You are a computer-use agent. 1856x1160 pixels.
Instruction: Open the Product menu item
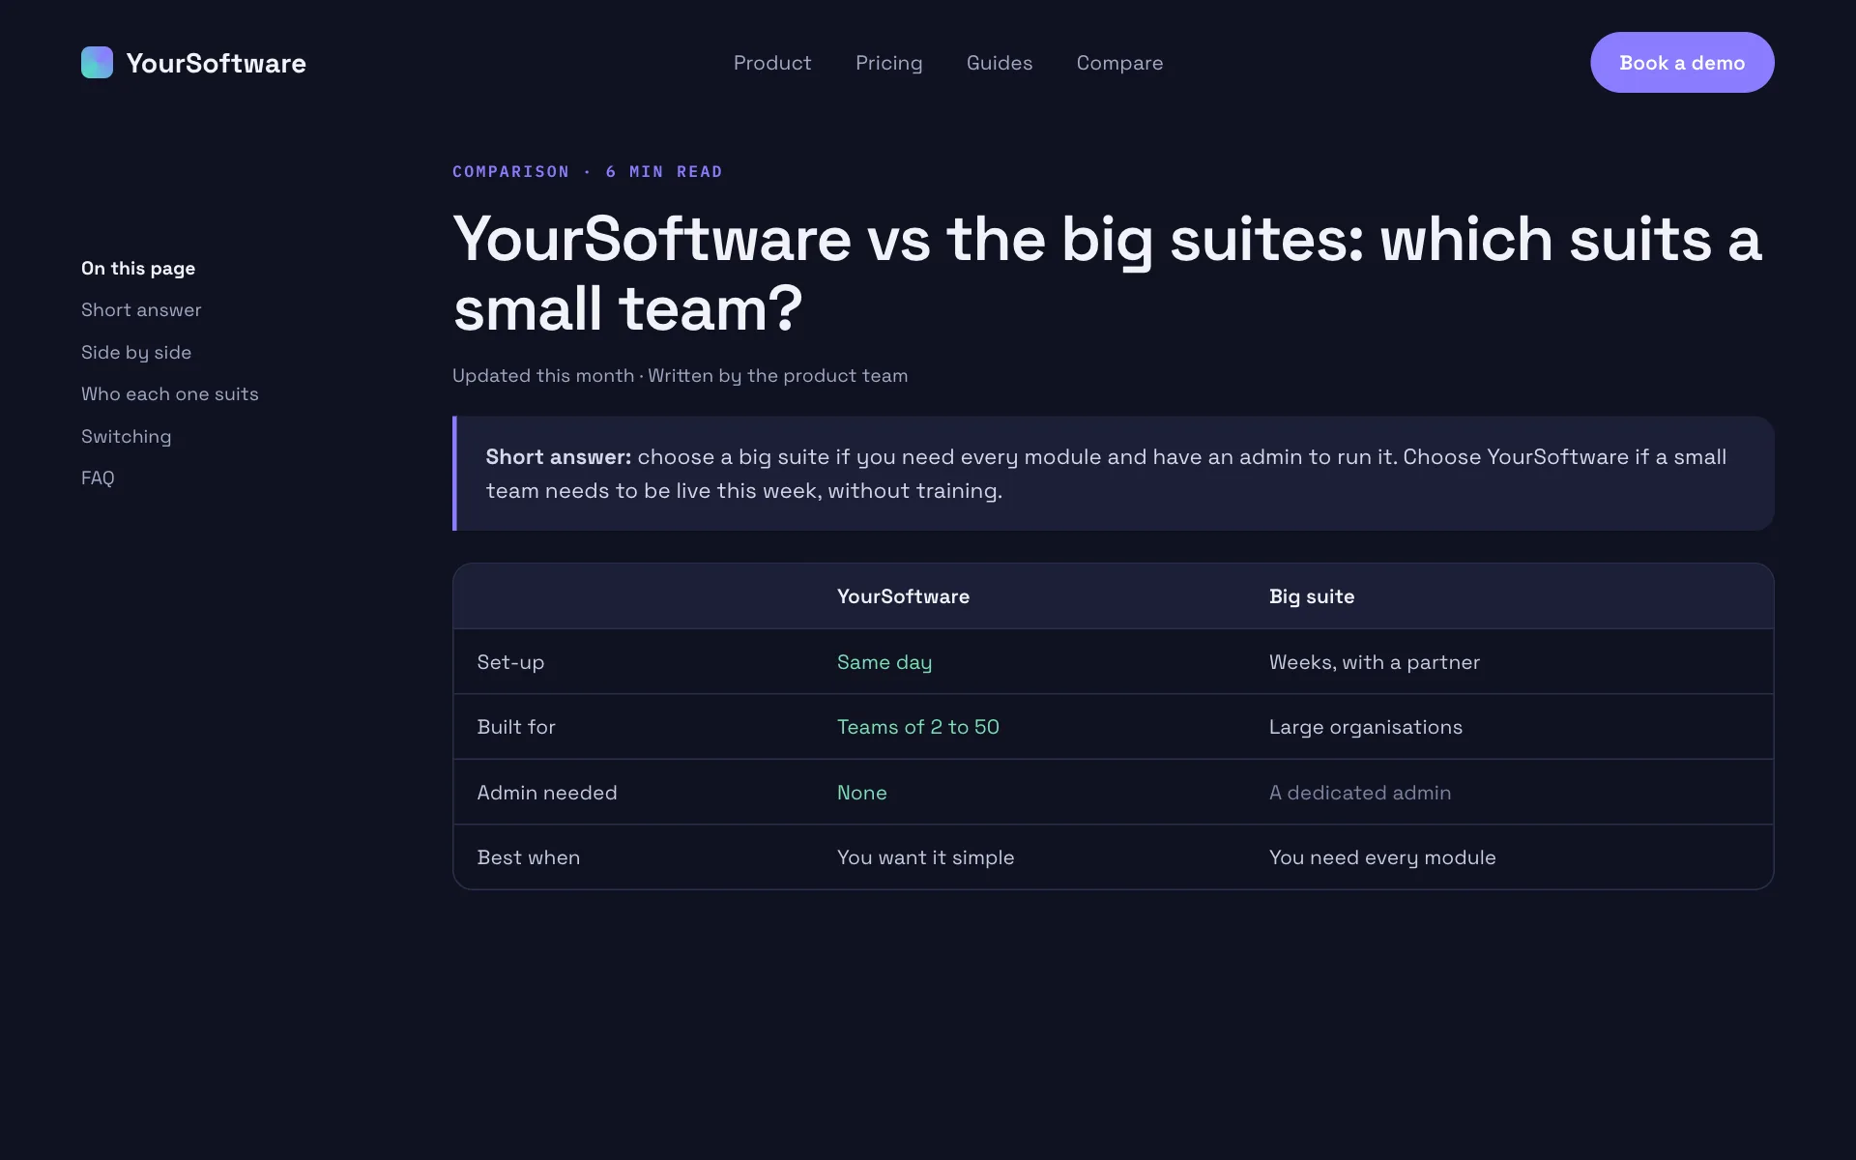[772, 63]
